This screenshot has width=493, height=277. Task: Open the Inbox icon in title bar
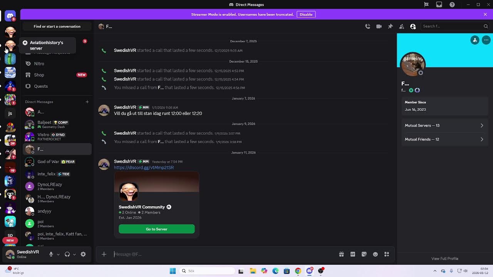click(x=439, y=5)
